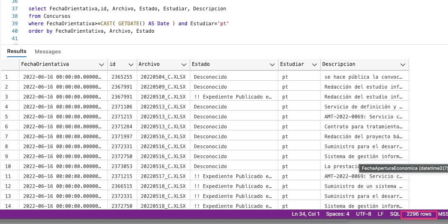Screen dimensions: 448x224
Task: Change encoding via UTF-8 status item
Action: [363, 214]
